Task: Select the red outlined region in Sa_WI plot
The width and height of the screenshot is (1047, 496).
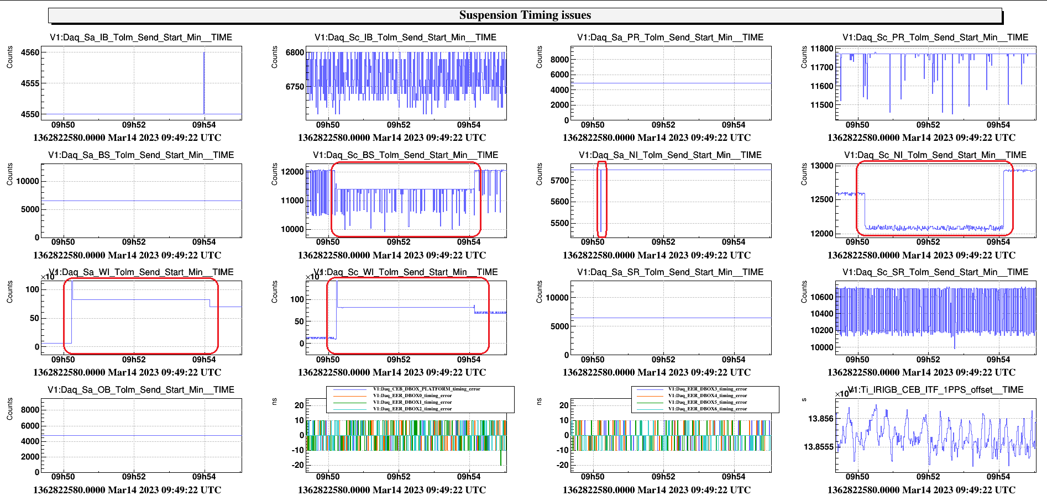Action: (141, 316)
